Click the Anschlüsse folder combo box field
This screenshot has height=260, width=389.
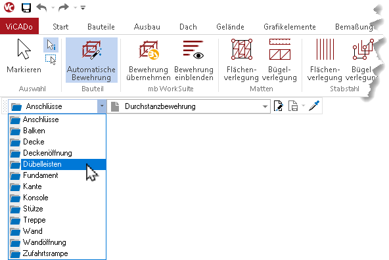[53, 106]
